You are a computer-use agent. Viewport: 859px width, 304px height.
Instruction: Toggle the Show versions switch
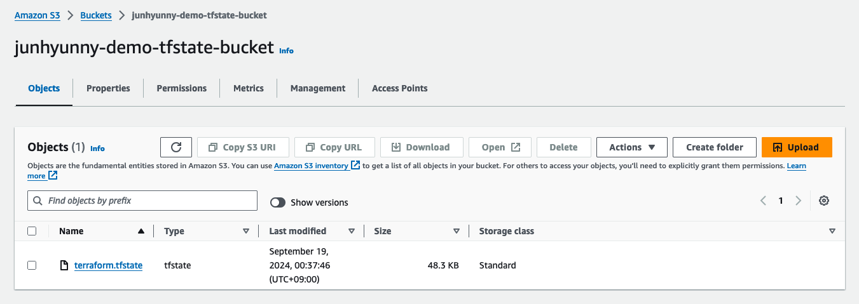coord(278,202)
